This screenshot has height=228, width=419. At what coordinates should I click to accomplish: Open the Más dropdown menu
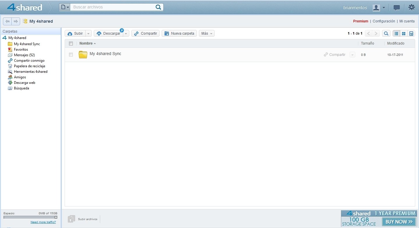coord(207,33)
